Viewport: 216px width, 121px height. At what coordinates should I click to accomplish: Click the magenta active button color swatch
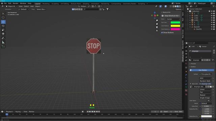tap(175, 29)
